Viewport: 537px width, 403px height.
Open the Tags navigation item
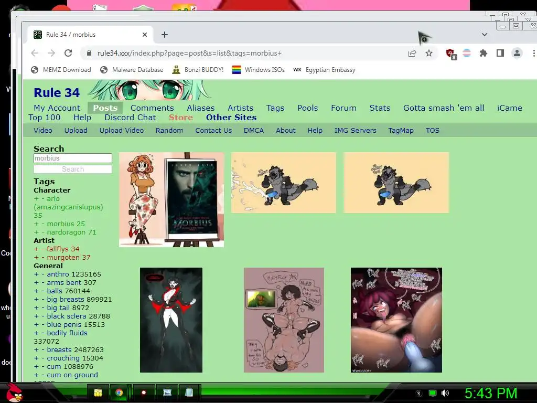[275, 108]
